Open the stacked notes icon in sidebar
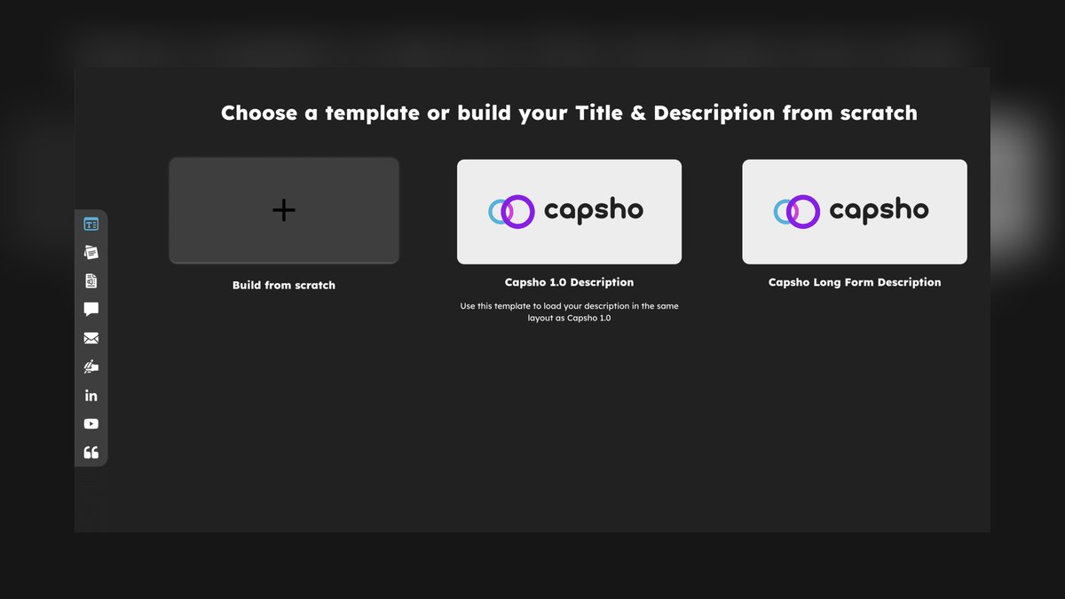Viewport: 1065px width, 599px height. point(91,253)
